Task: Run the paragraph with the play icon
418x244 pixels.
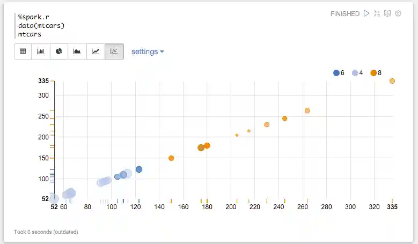Action: pos(366,13)
